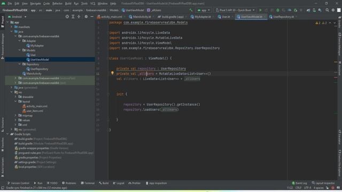Expand the drawable folder

pyautogui.click(x=15, y=97)
